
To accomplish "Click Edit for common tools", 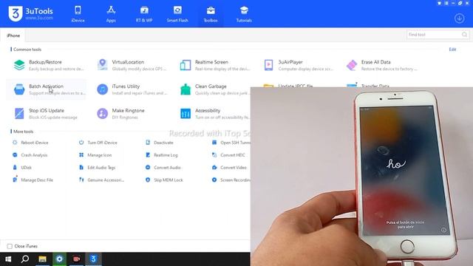I will [452, 50].
